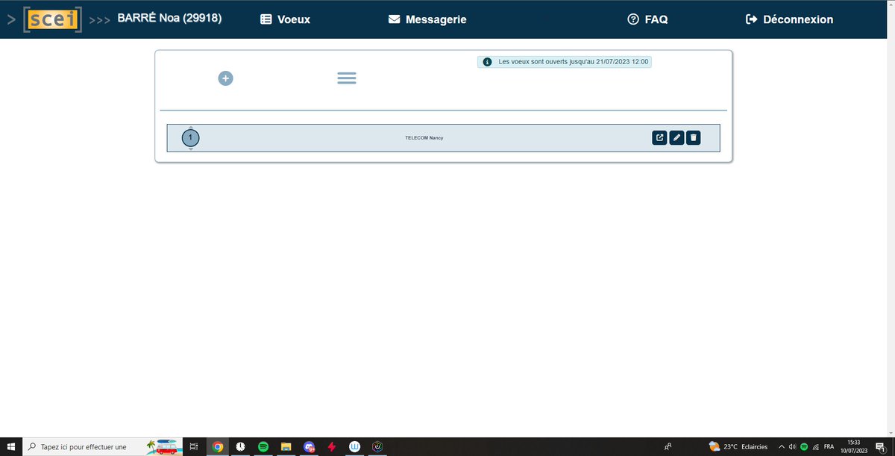Expand the hidden system tray icons
This screenshot has height=456, width=895.
(781, 446)
